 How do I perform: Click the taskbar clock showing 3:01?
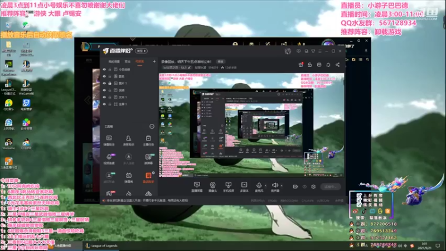424,245
